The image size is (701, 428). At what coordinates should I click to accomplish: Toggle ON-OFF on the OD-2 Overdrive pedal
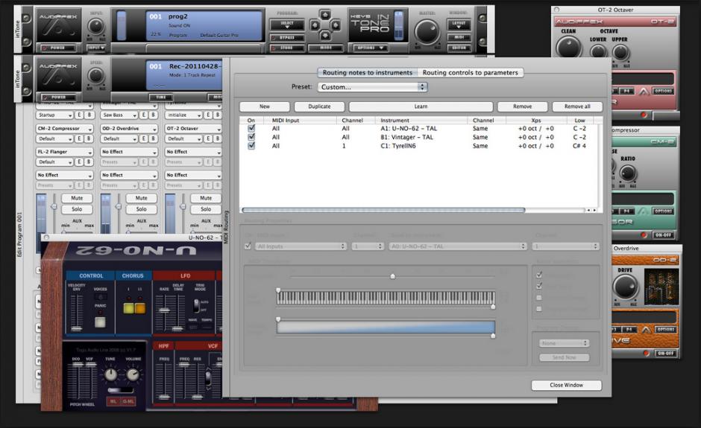tap(666, 353)
